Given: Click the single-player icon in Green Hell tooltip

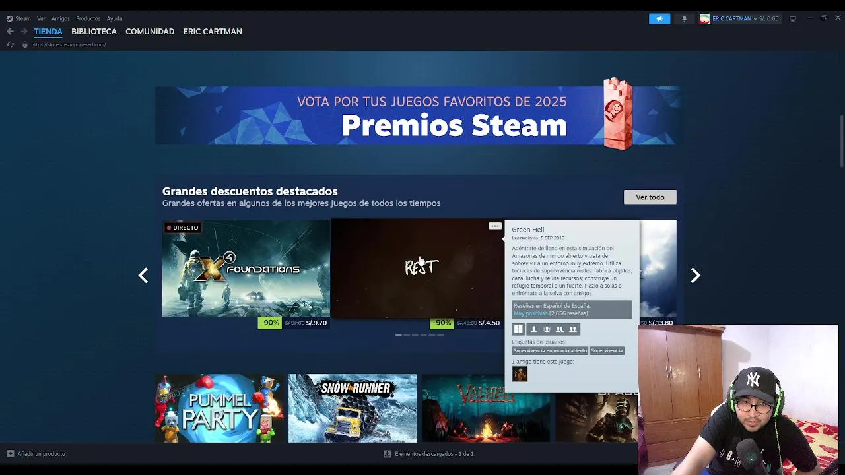Looking at the screenshot, I should (534, 329).
